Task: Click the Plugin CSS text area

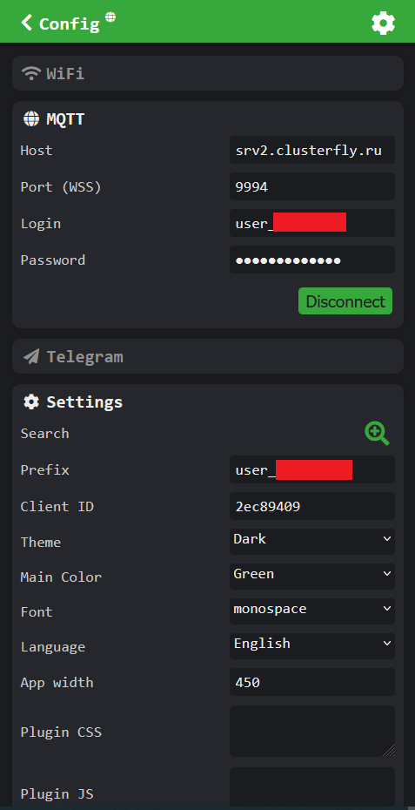Action: tap(311, 731)
